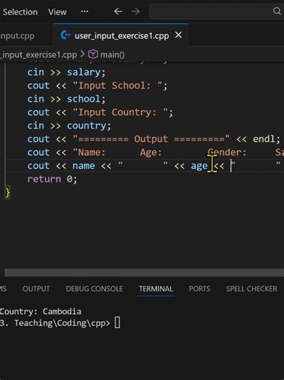Open the overflow menu with three dots
Image resolution: width=284 pixels, height=380 pixels.
click(85, 12)
